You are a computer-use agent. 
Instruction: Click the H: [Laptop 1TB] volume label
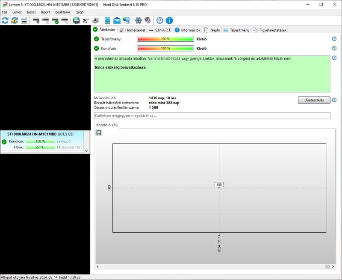[69, 147]
